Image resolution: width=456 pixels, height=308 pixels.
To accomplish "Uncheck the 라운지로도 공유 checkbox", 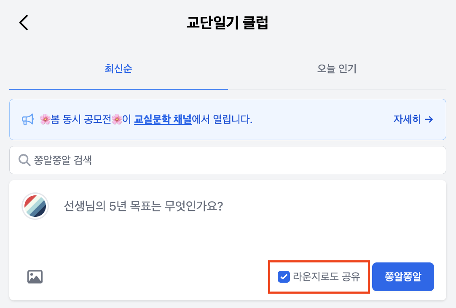I will pyautogui.click(x=284, y=277).
